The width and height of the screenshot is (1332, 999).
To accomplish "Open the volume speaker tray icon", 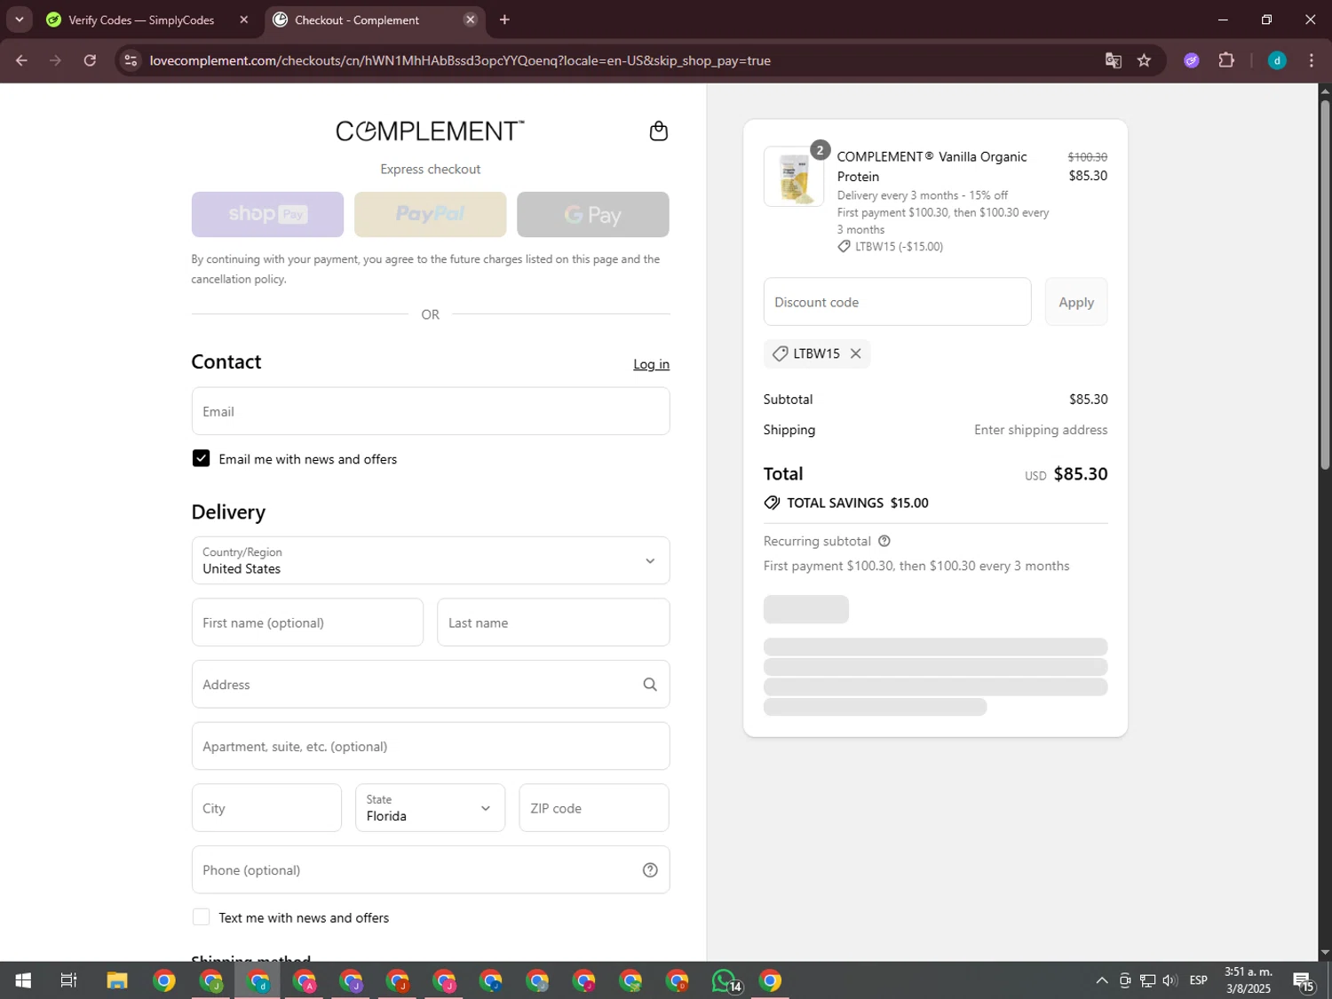I will pos(1170,980).
